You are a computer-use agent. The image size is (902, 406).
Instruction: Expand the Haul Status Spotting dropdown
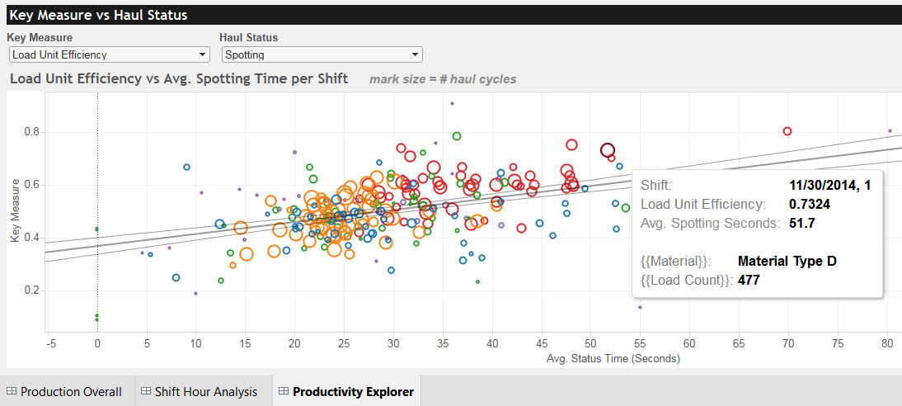pos(322,55)
